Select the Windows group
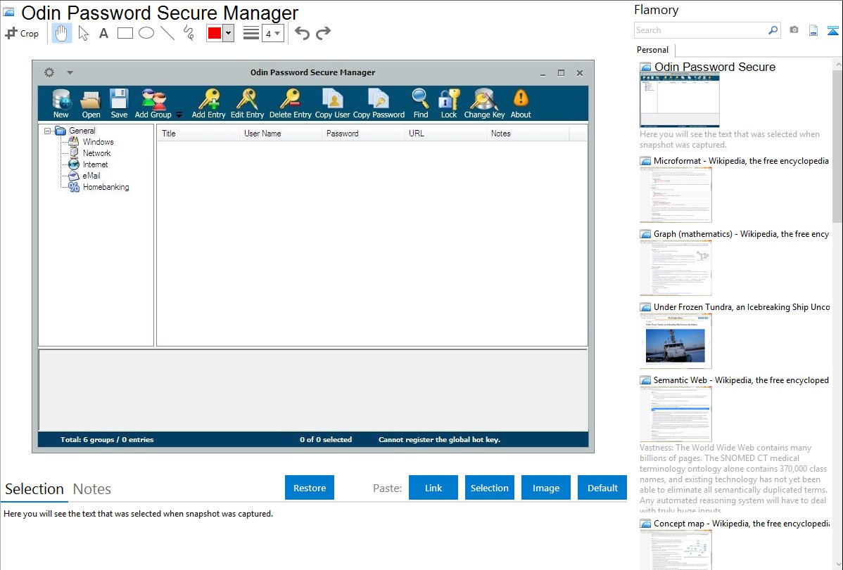Image resolution: width=843 pixels, height=570 pixels. tap(98, 142)
